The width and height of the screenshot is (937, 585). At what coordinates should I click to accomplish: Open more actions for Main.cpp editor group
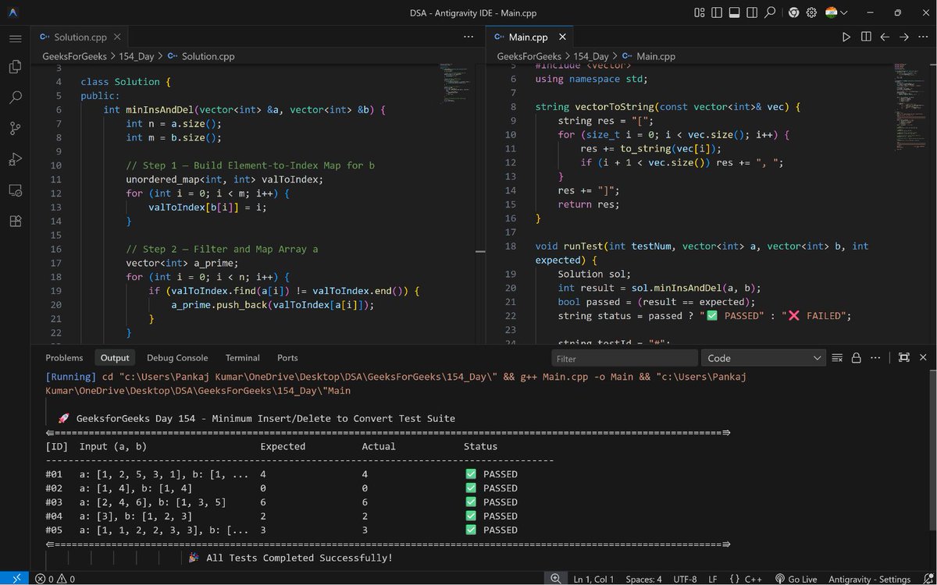tap(923, 37)
